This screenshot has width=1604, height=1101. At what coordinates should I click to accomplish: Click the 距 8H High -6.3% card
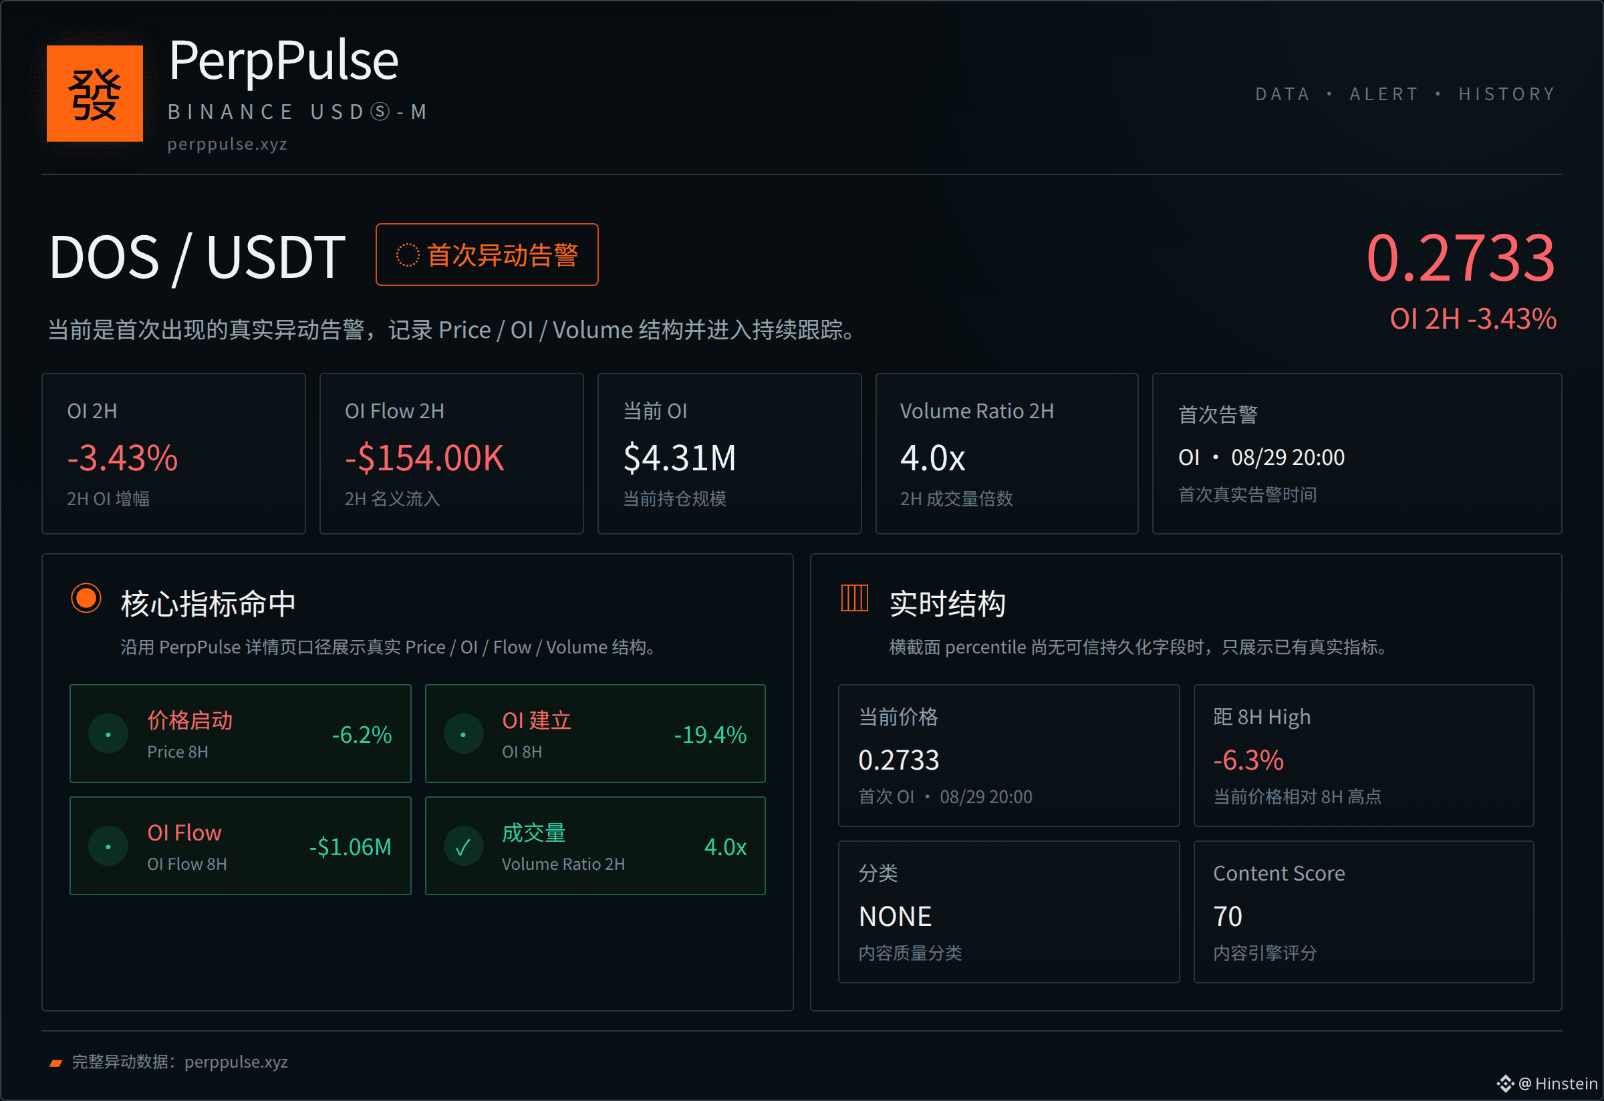[x=1363, y=756]
